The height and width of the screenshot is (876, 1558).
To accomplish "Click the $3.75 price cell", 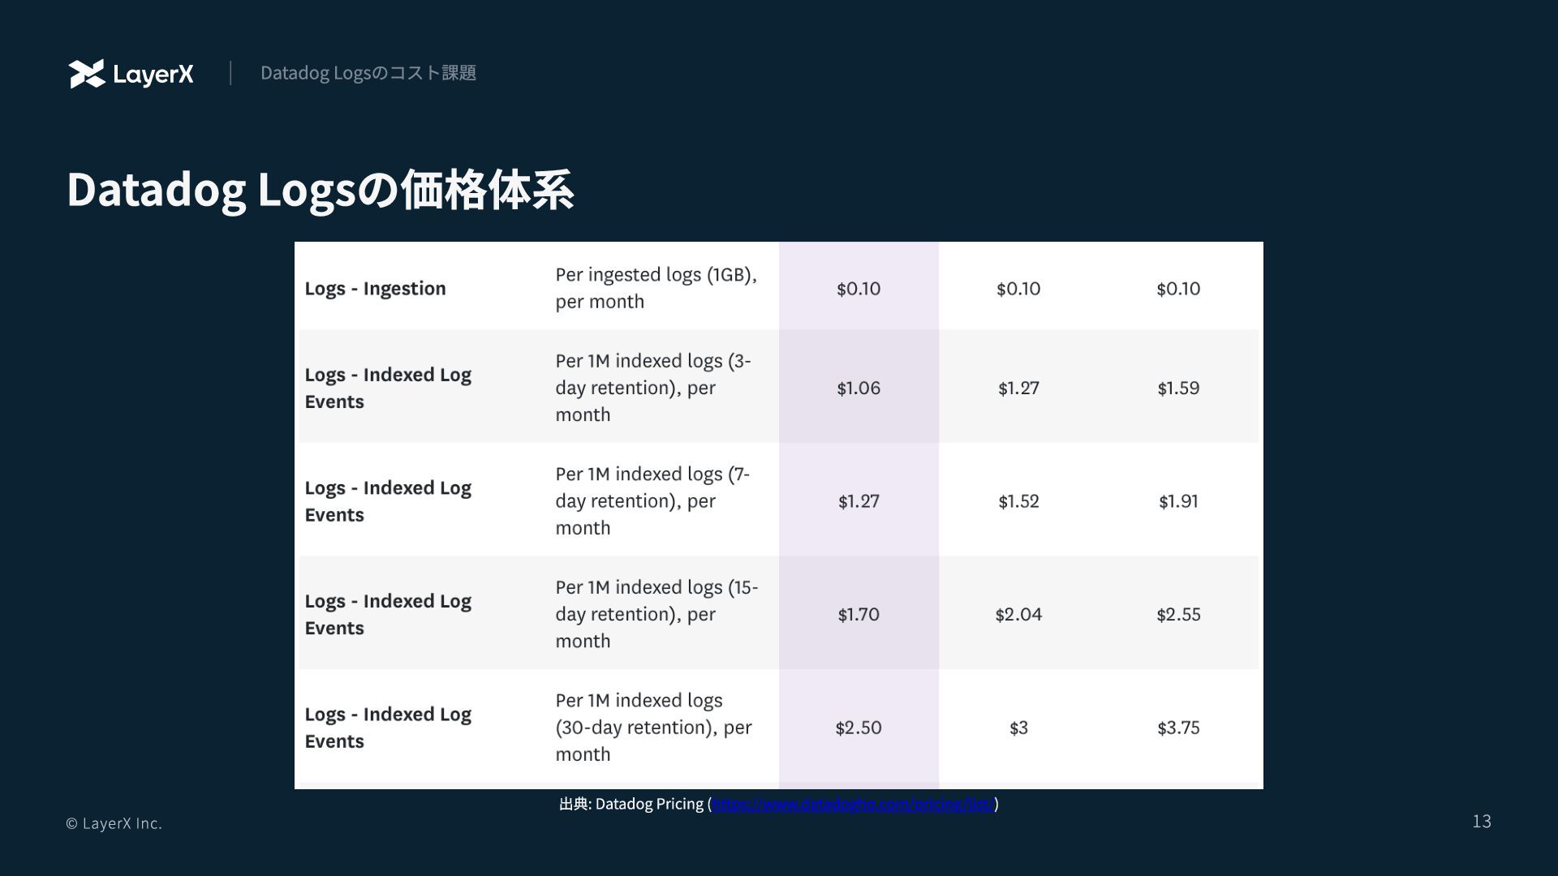I will tap(1178, 728).
